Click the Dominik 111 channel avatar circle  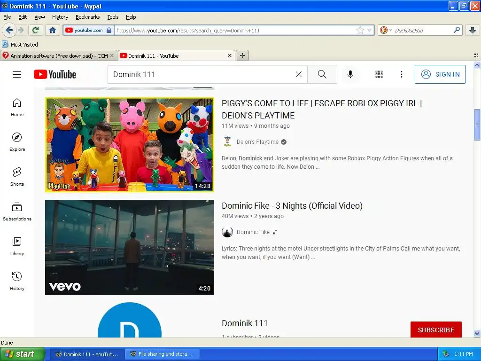coord(130,320)
